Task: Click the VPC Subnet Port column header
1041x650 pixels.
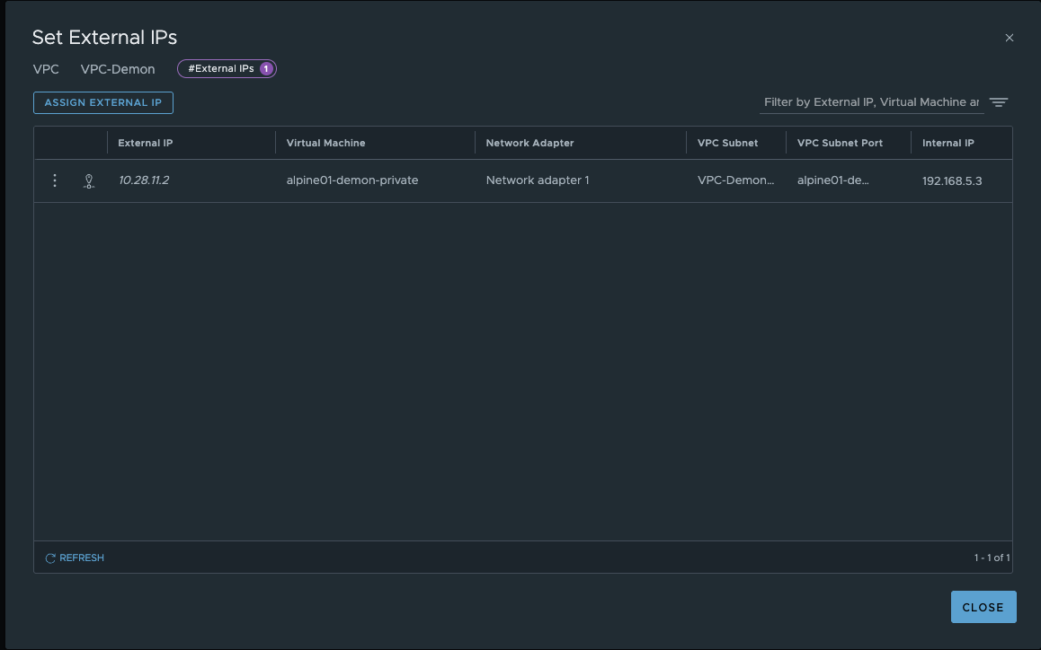Action: [840, 143]
